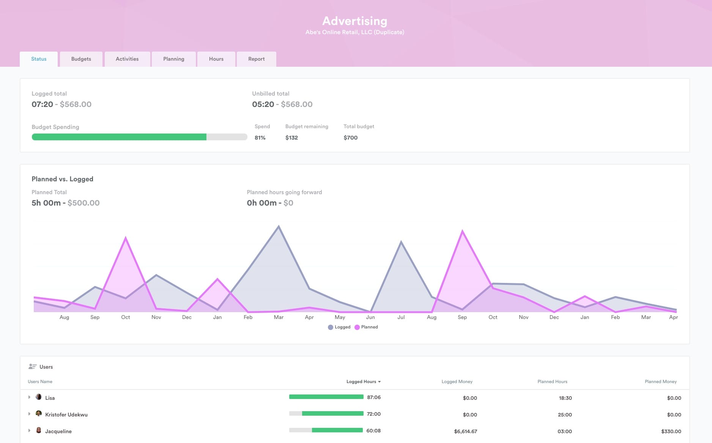This screenshot has width=712, height=443.
Task: Click Jacqueline's avatar picture
Action: tap(39, 430)
